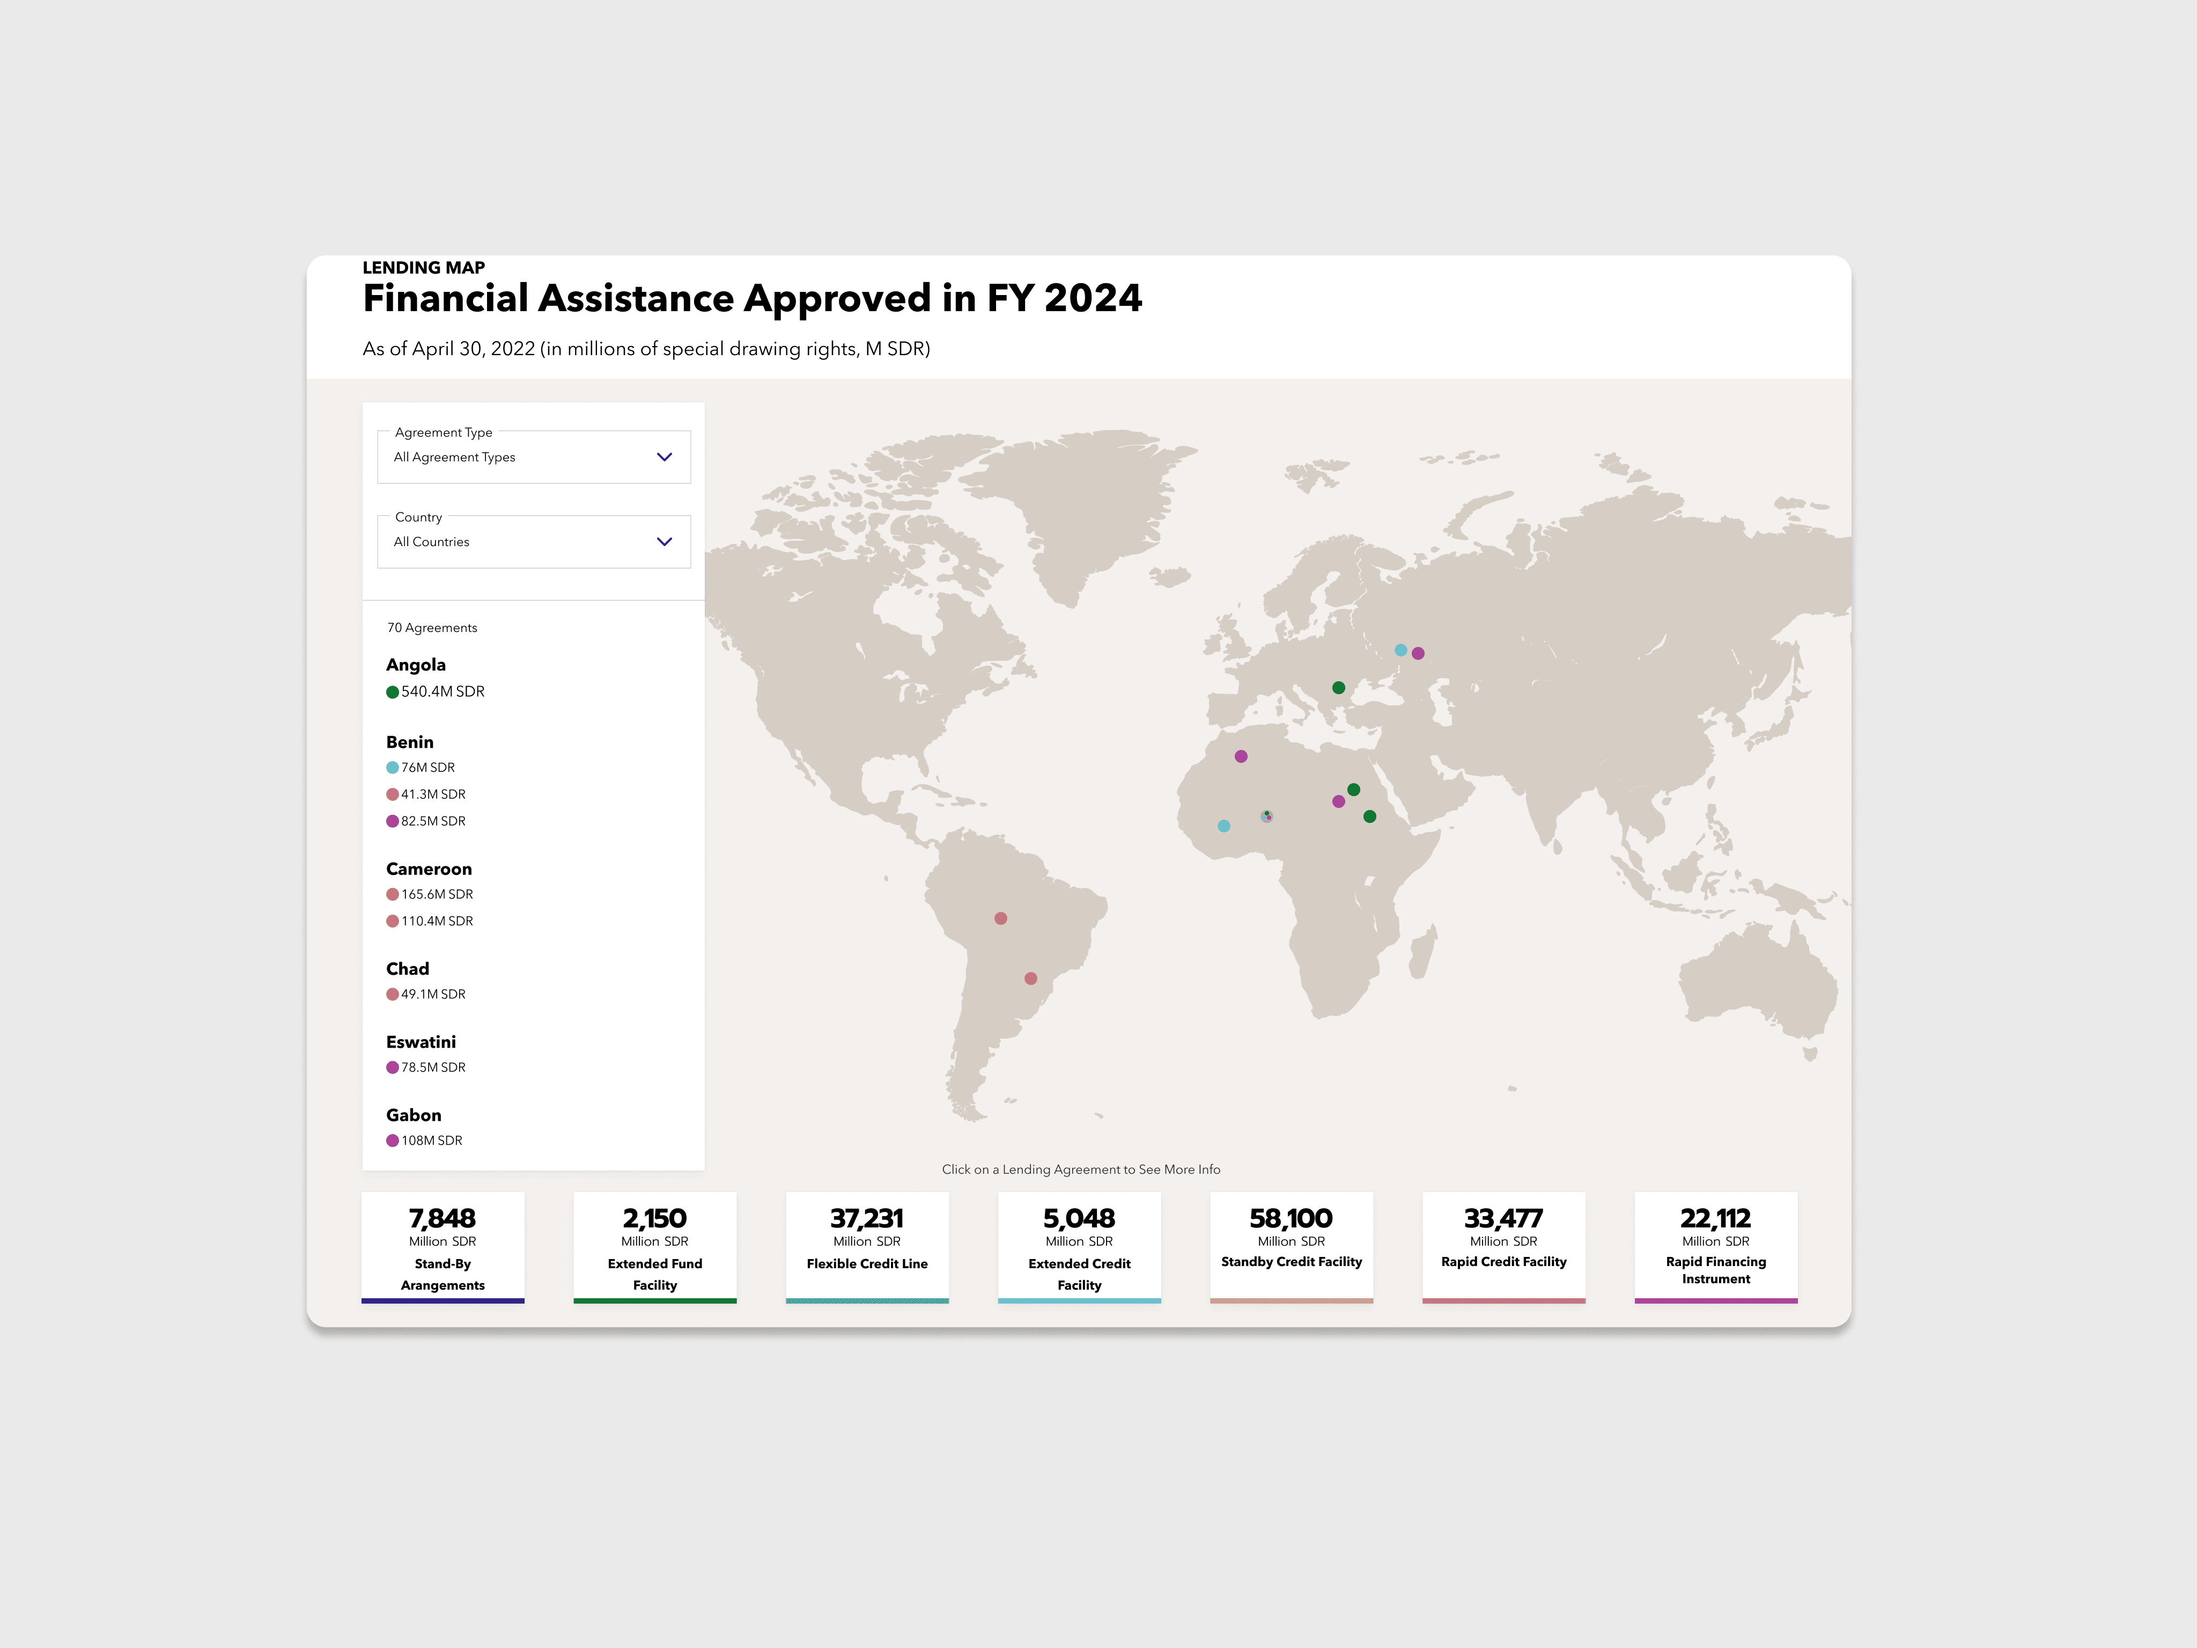Click the pink marker in Brazil on map
2197x1648 pixels.
coord(1000,919)
